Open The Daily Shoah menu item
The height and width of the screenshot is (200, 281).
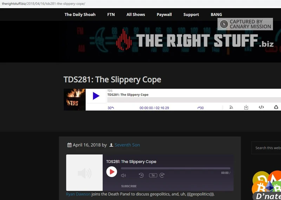pyautogui.click(x=80, y=14)
